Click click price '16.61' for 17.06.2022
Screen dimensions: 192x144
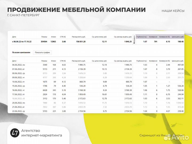point(104,94)
